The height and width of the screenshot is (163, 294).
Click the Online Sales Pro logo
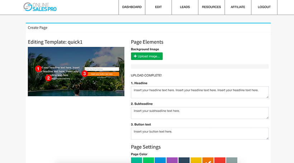click(x=40, y=7)
